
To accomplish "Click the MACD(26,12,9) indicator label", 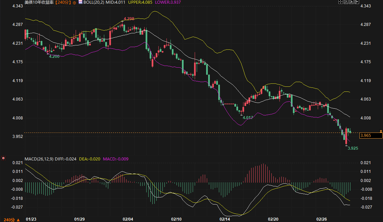I will pos(39,159).
